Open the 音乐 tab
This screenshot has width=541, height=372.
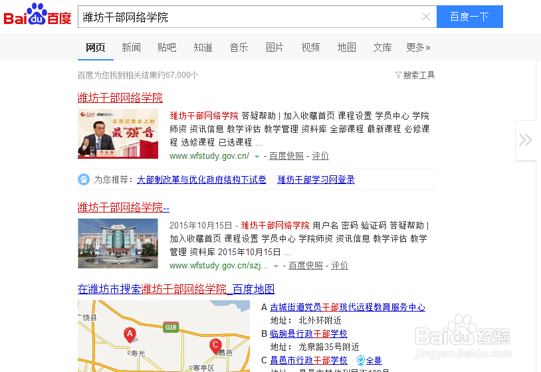pos(239,47)
